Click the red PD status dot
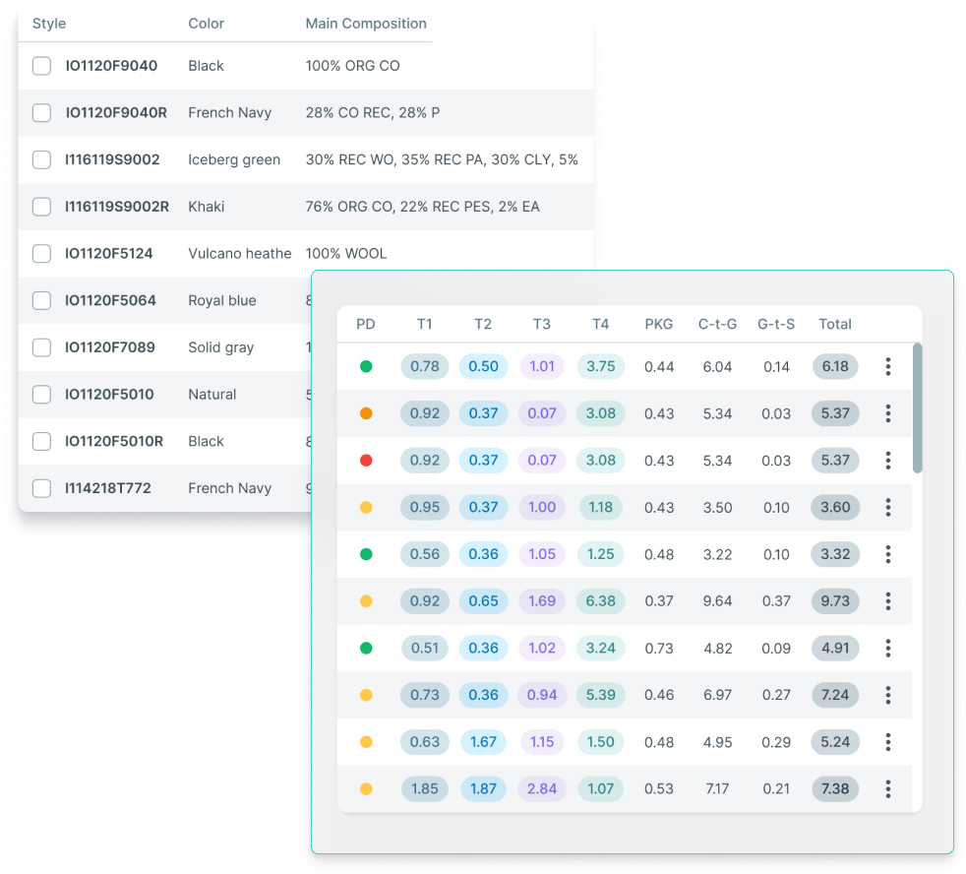Viewport: 966px width, 874px height. click(x=366, y=461)
